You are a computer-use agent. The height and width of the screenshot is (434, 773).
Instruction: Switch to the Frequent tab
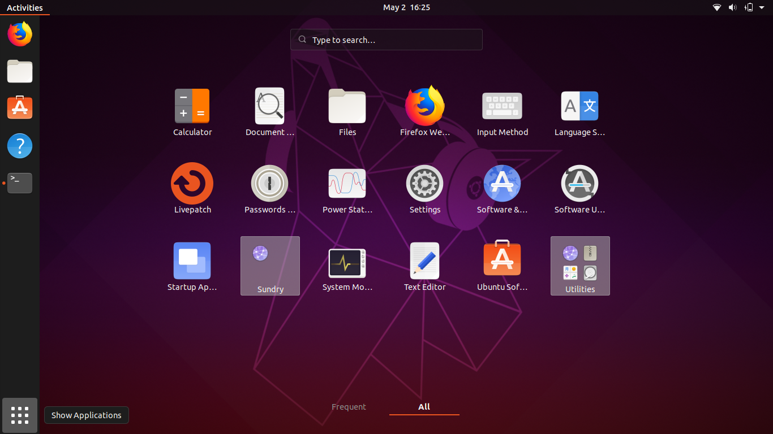349,407
